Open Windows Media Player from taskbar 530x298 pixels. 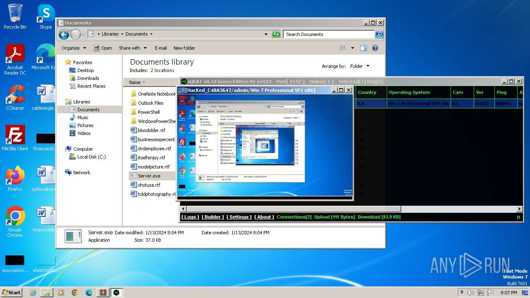click(61, 293)
